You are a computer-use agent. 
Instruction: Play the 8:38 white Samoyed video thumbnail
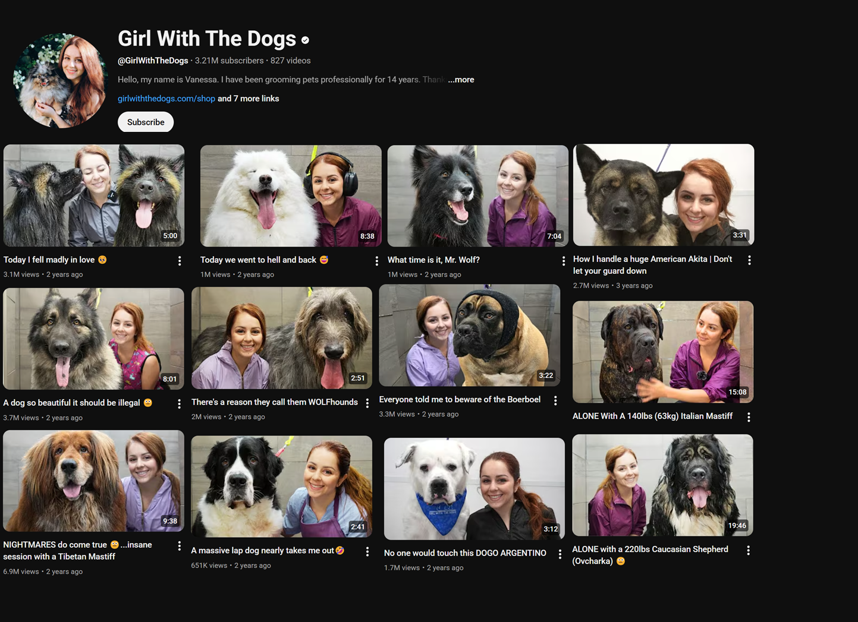(291, 195)
